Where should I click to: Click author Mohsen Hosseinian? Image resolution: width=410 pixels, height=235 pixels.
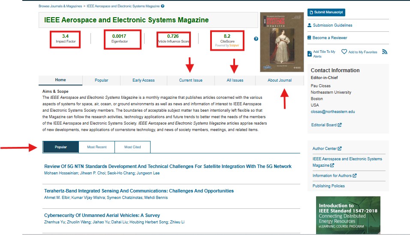61,173
